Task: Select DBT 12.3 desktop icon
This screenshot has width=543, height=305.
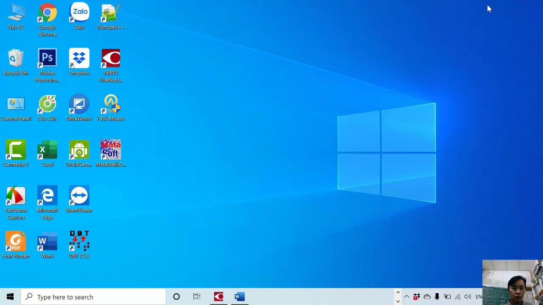Action: click(79, 246)
